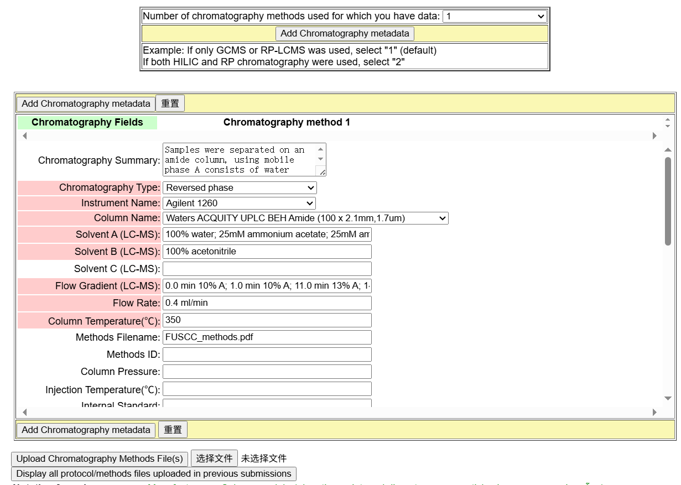Click the Methods Filename field
This screenshot has width=681, height=485.
coord(267,337)
